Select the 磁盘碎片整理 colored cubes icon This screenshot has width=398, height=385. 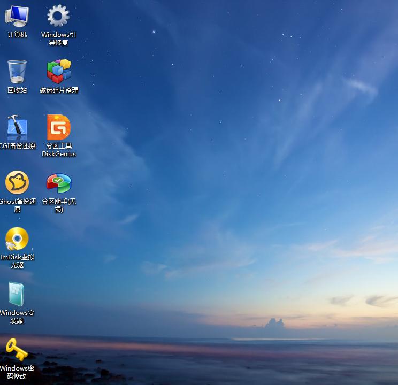(59, 71)
